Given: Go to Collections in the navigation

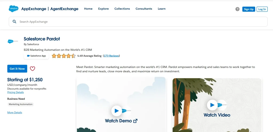Looking at the screenshot, I should tap(122, 9).
